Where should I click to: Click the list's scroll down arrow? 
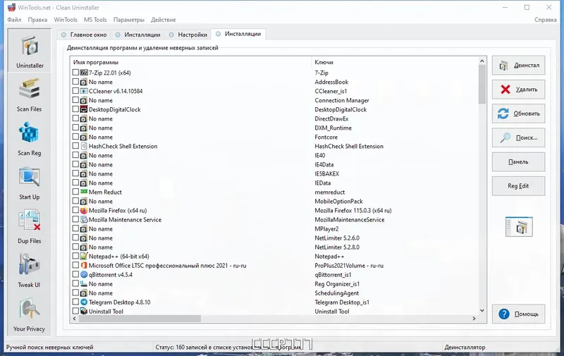[x=482, y=310]
